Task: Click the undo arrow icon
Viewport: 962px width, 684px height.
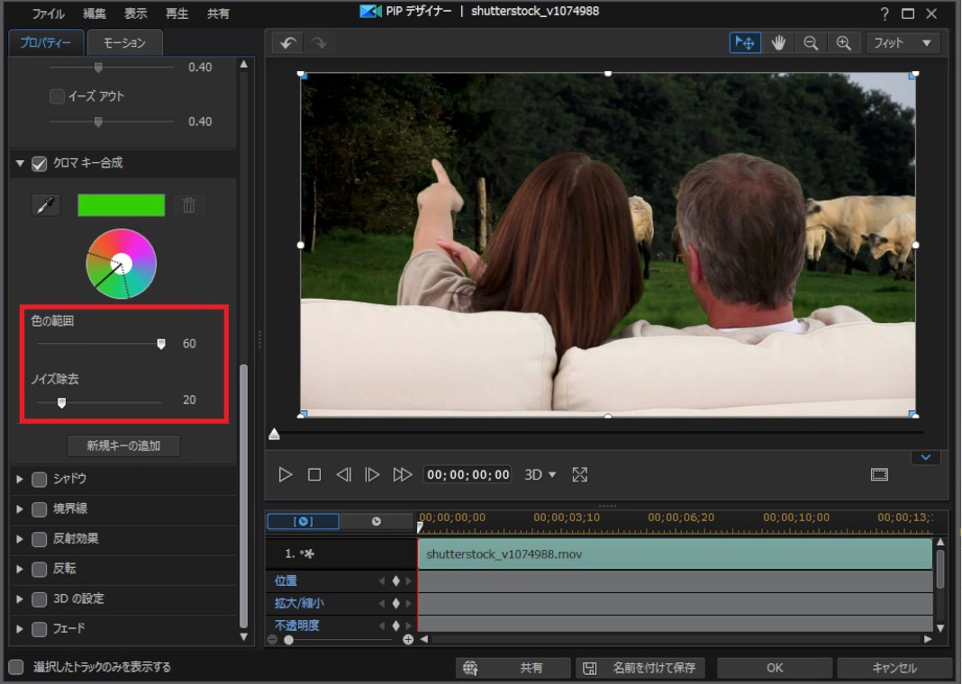Action: [x=287, y=43]
